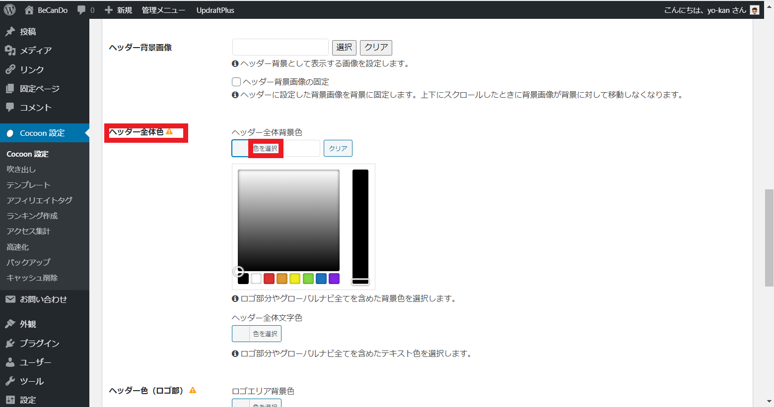Viewport: 774px width, 407px height.
Task: Click the 選択 button for header image
Action: point(344,47)
